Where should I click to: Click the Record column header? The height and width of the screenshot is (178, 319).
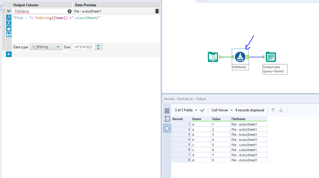[x=181, y=119]
